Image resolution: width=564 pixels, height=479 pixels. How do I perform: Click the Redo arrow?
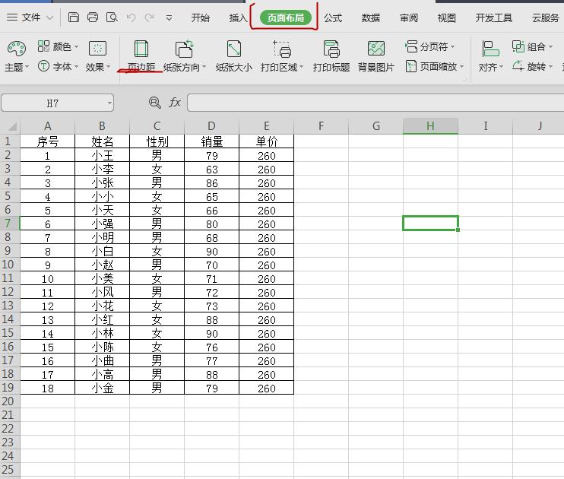[x=149, y=17]
